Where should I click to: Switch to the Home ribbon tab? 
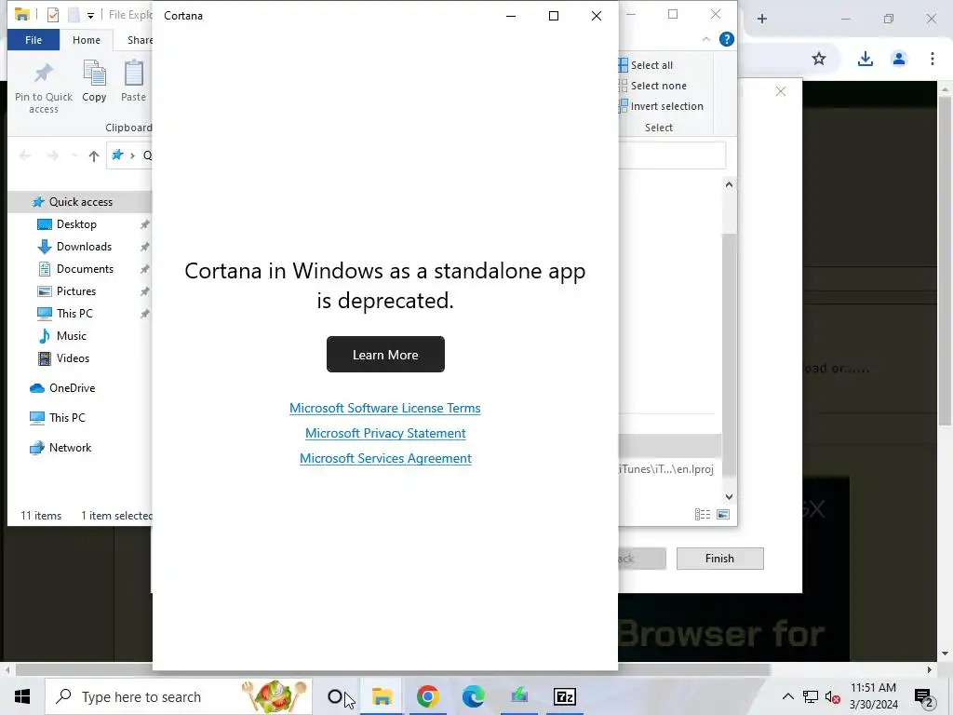coord(87,40)
